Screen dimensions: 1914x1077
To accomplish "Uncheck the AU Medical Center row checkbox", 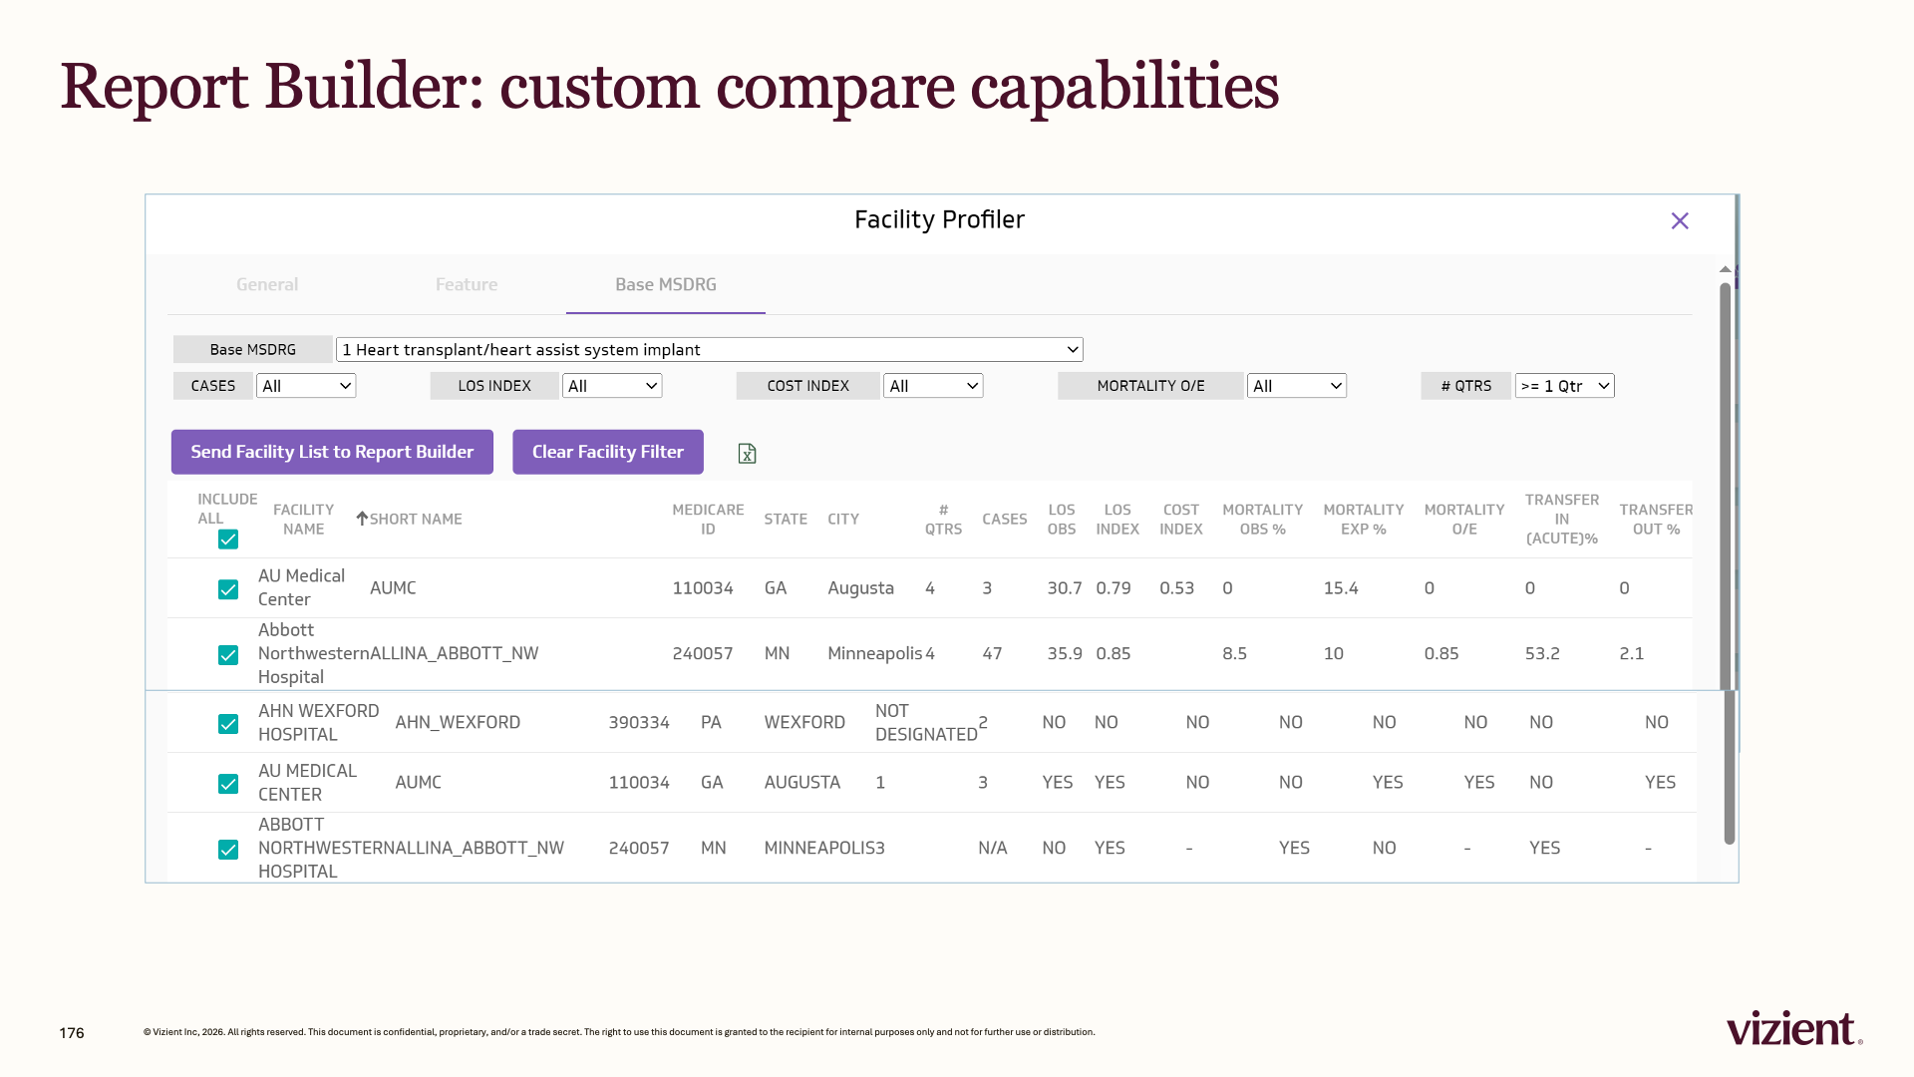I will pos(228,589).
